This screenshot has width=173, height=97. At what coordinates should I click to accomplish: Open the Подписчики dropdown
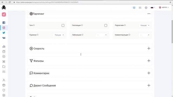coord(145,25)
